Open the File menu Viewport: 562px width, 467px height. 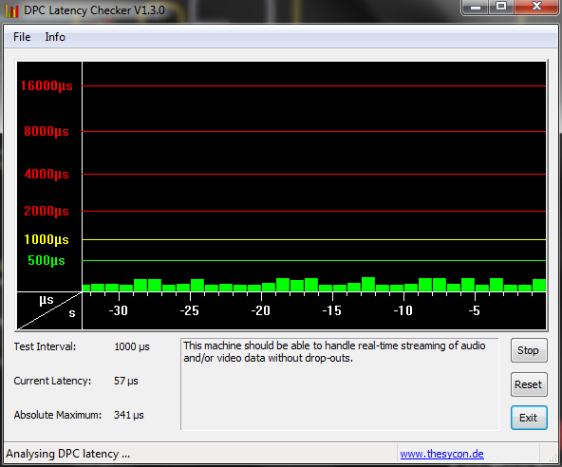click(22, 37)
